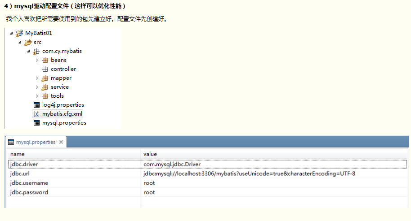Screen dimensions: 411x221
Task: Click the properties icon on mysql.properties tab
Action: coord(11,142)
